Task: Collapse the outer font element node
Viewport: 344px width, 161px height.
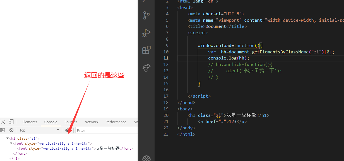Action: [x=11, y=143]
